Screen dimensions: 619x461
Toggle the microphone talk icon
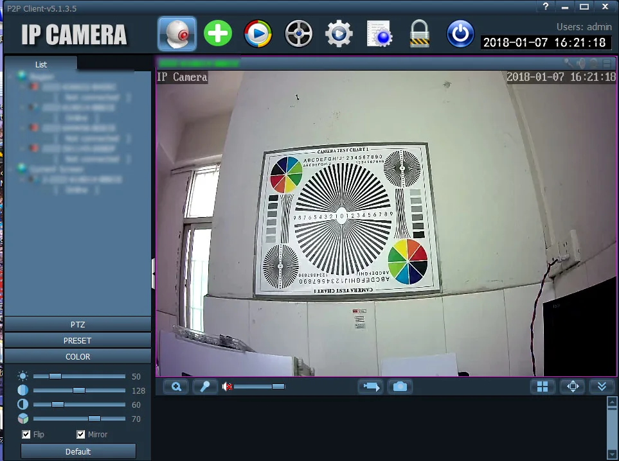(x=205, y=387)
